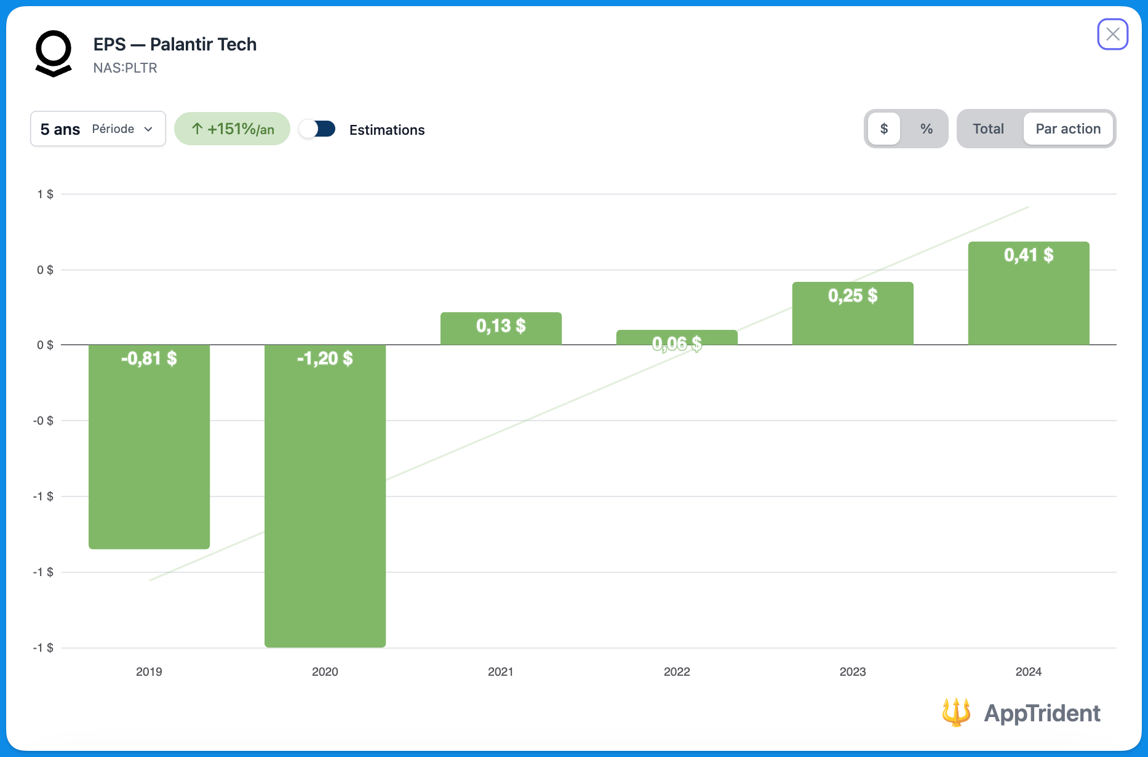1148x757 pixels.
Task: Select the Par action view
Action: pyautogui.click(x=1067, y=129)
